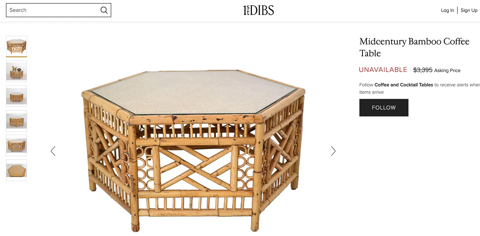Select the third thumbnail of the table
The image size is (480, 236).
(x=16, y=96)
